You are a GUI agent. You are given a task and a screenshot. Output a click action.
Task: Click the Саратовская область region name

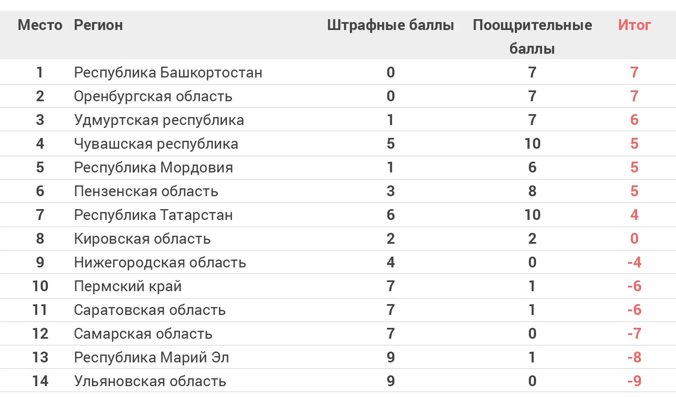[x=150, y=310]
